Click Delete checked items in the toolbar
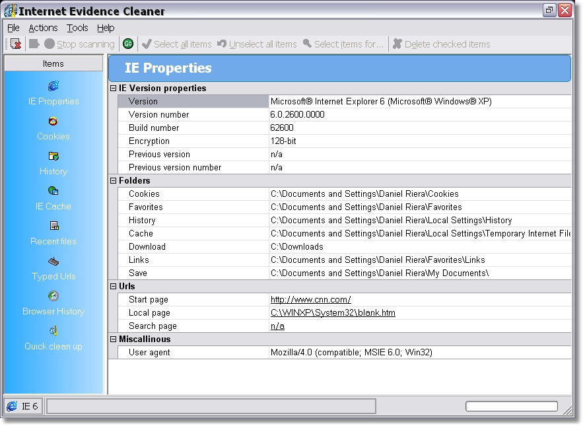 441,44
